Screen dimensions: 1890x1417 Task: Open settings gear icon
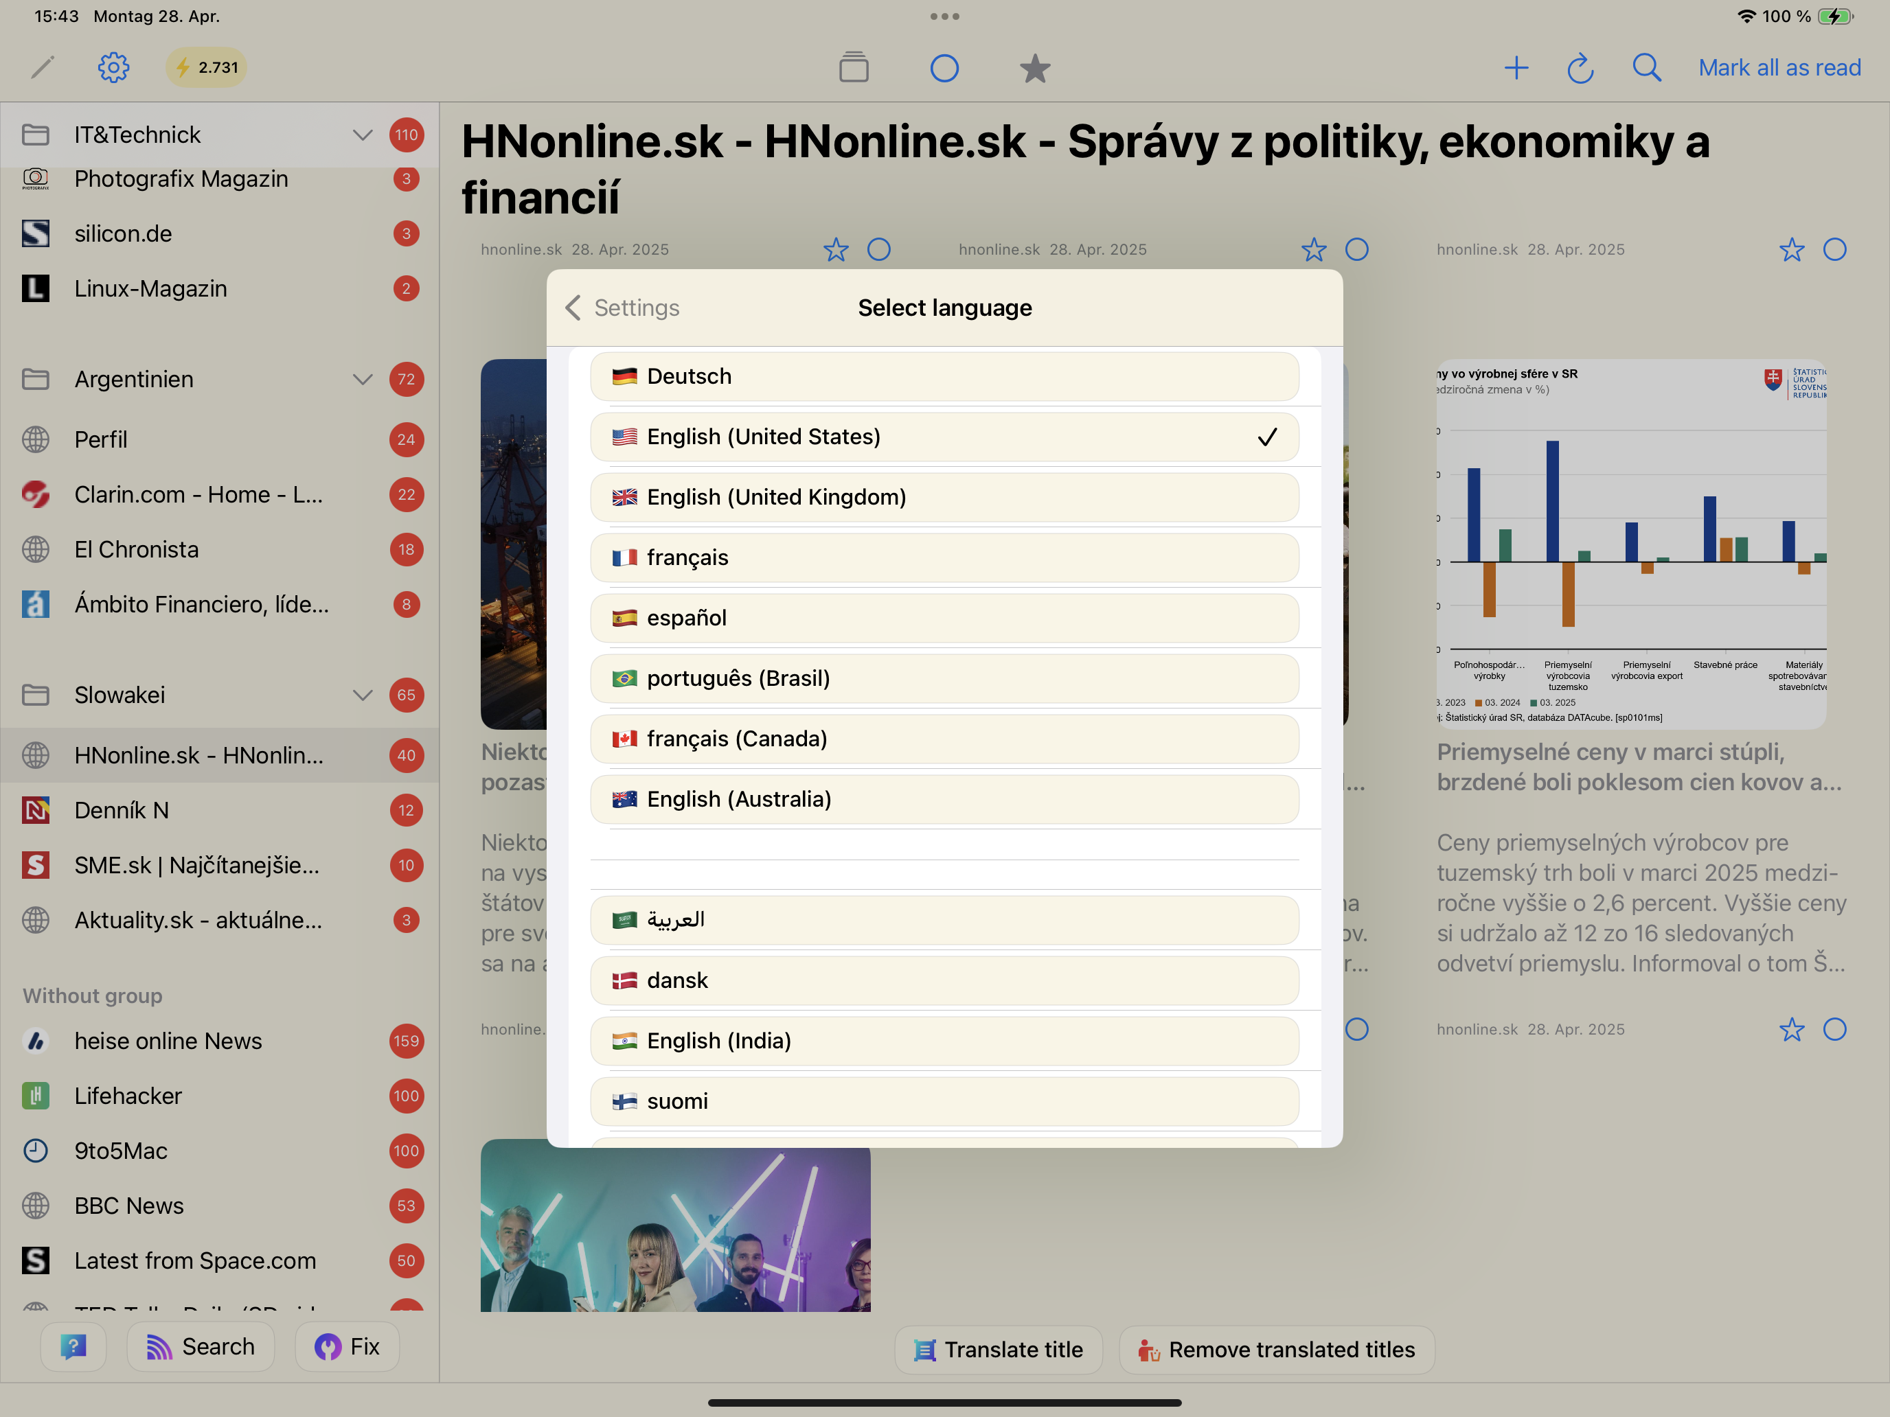tap(113, 67)
